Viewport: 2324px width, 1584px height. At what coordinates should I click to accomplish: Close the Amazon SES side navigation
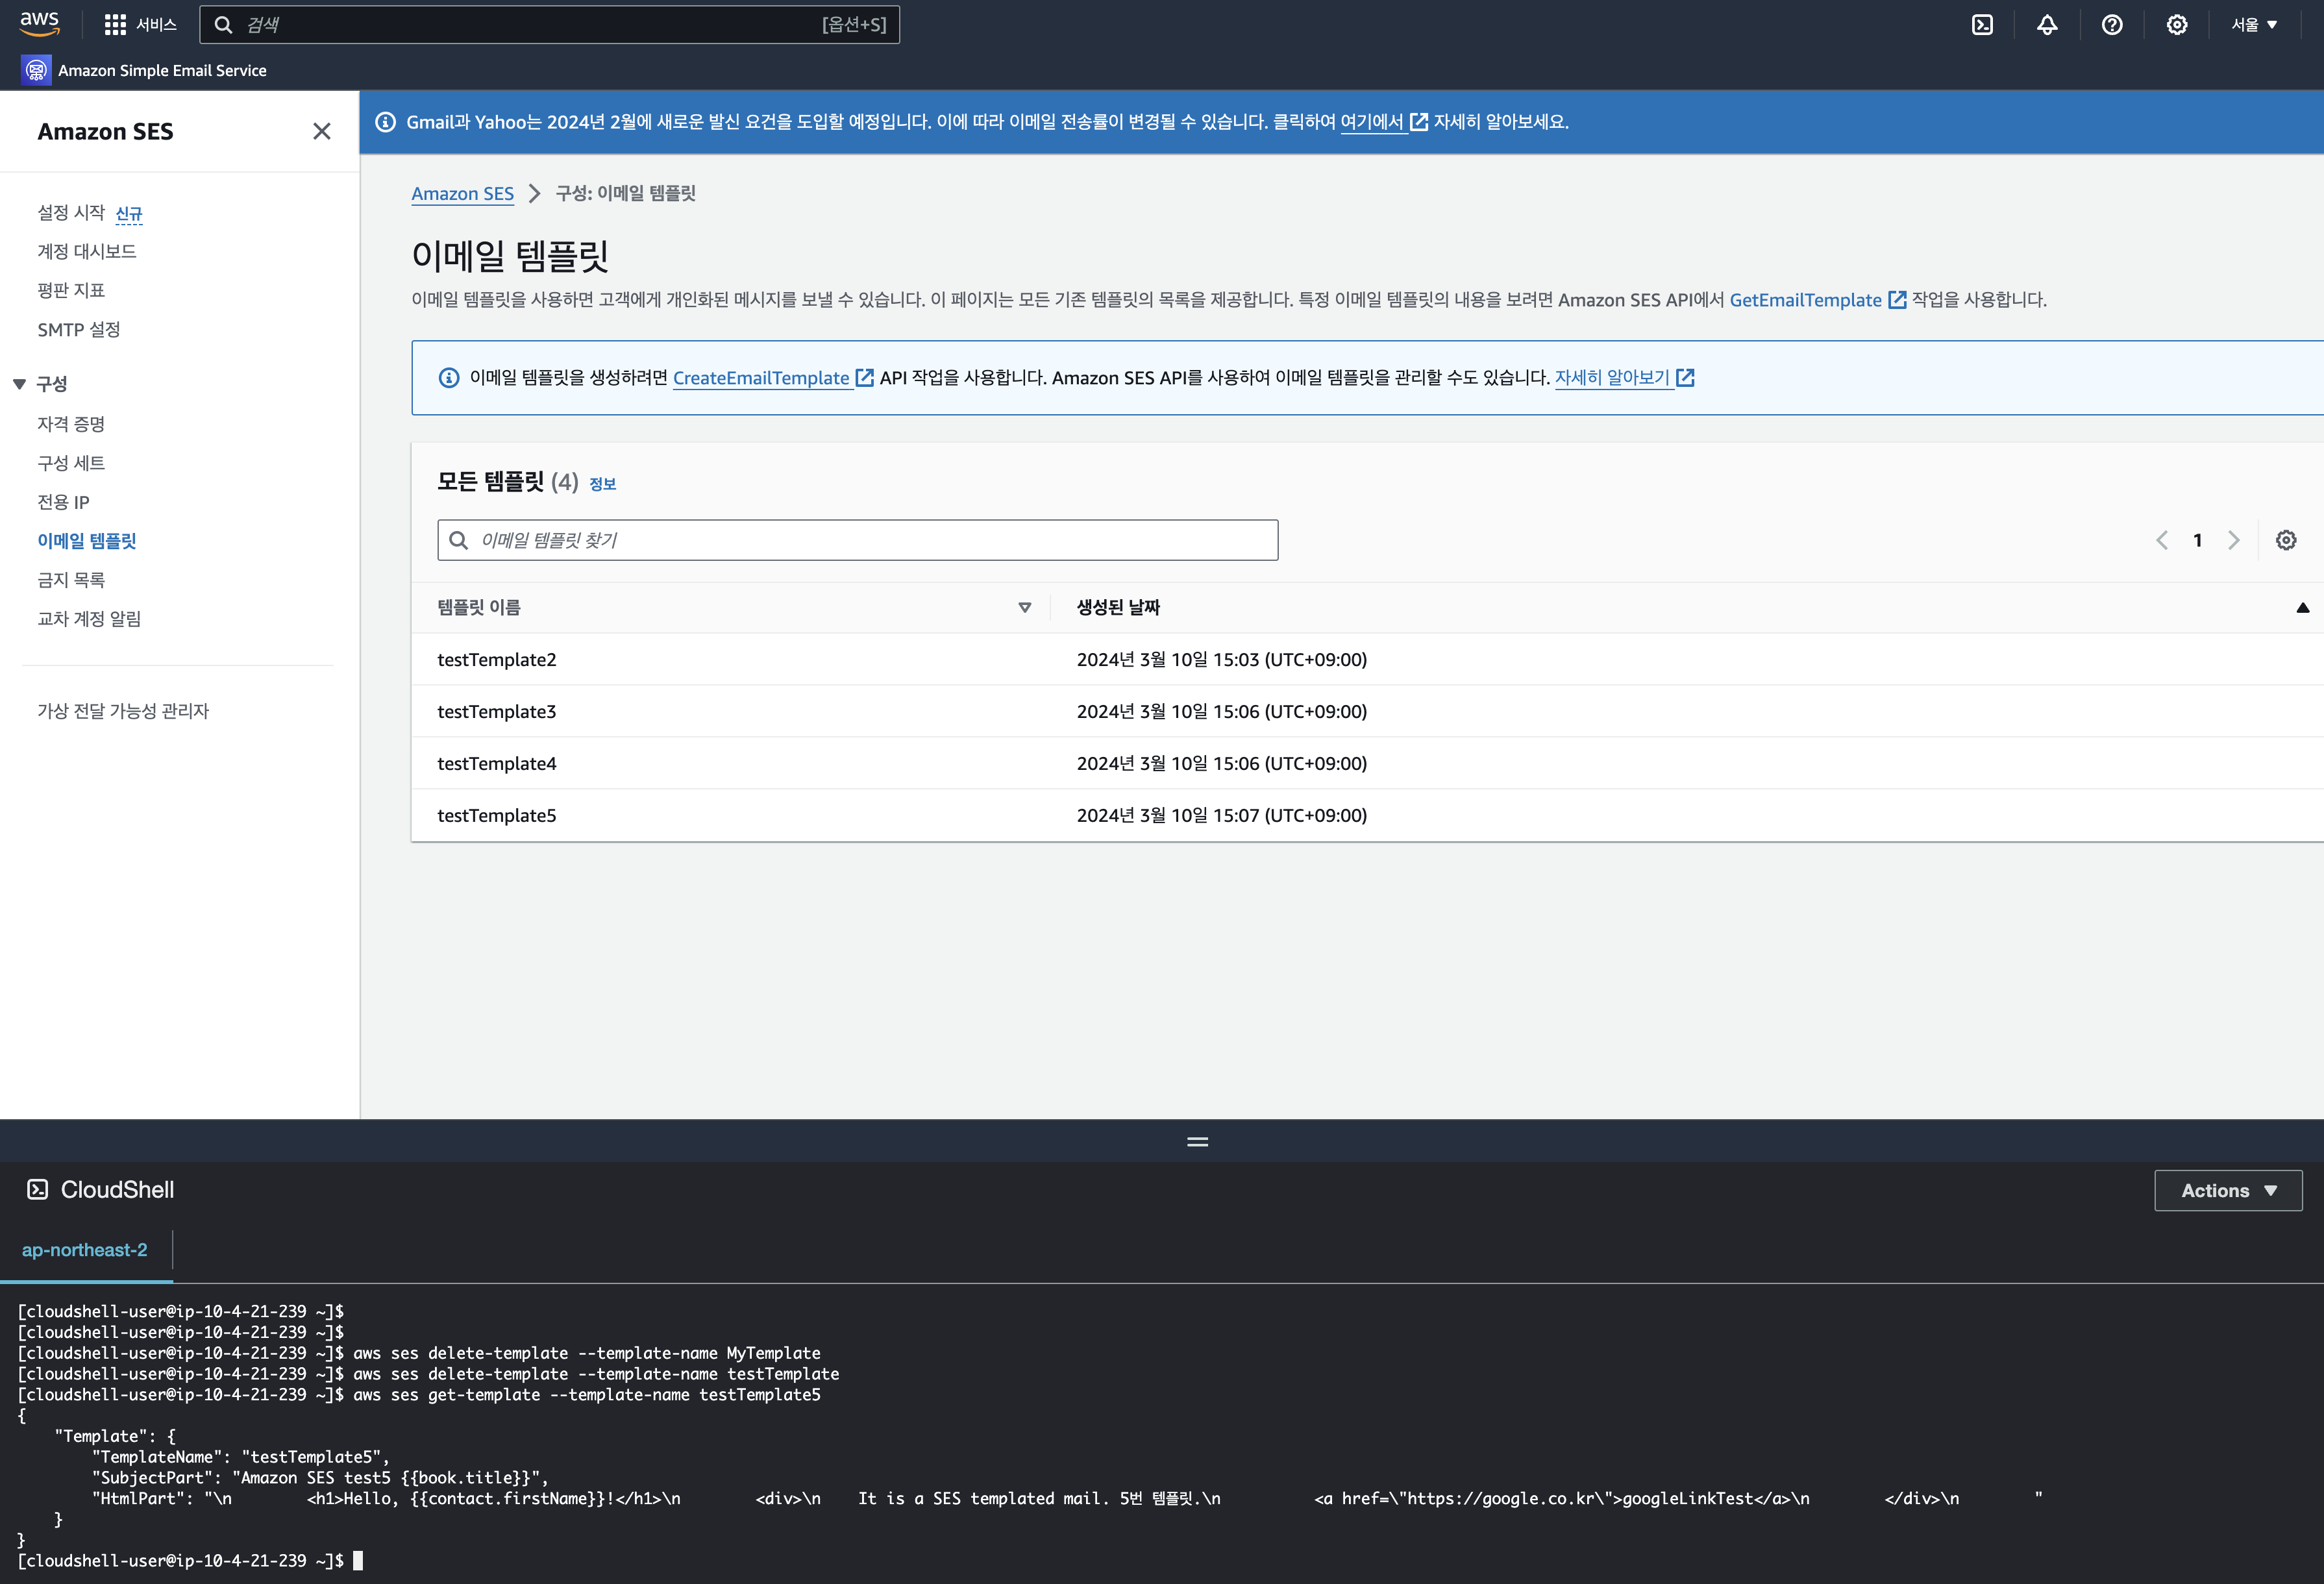(322, 131)
